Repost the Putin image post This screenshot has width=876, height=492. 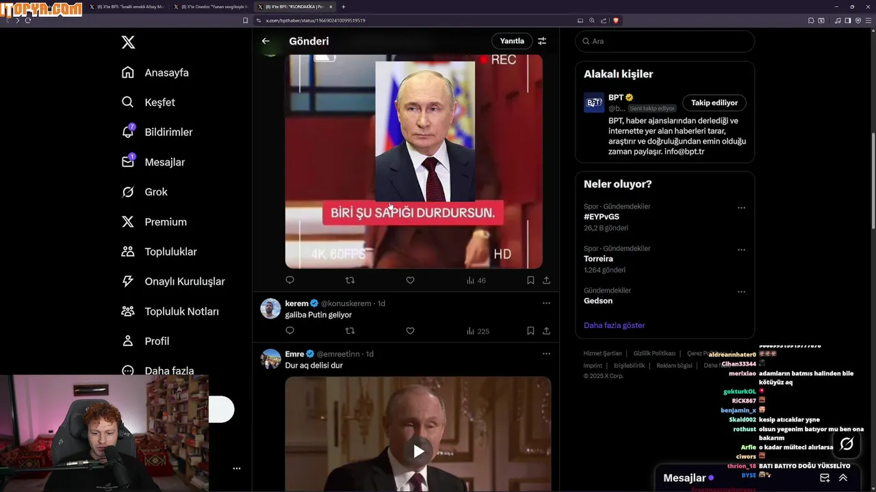(x=350, y=280)
